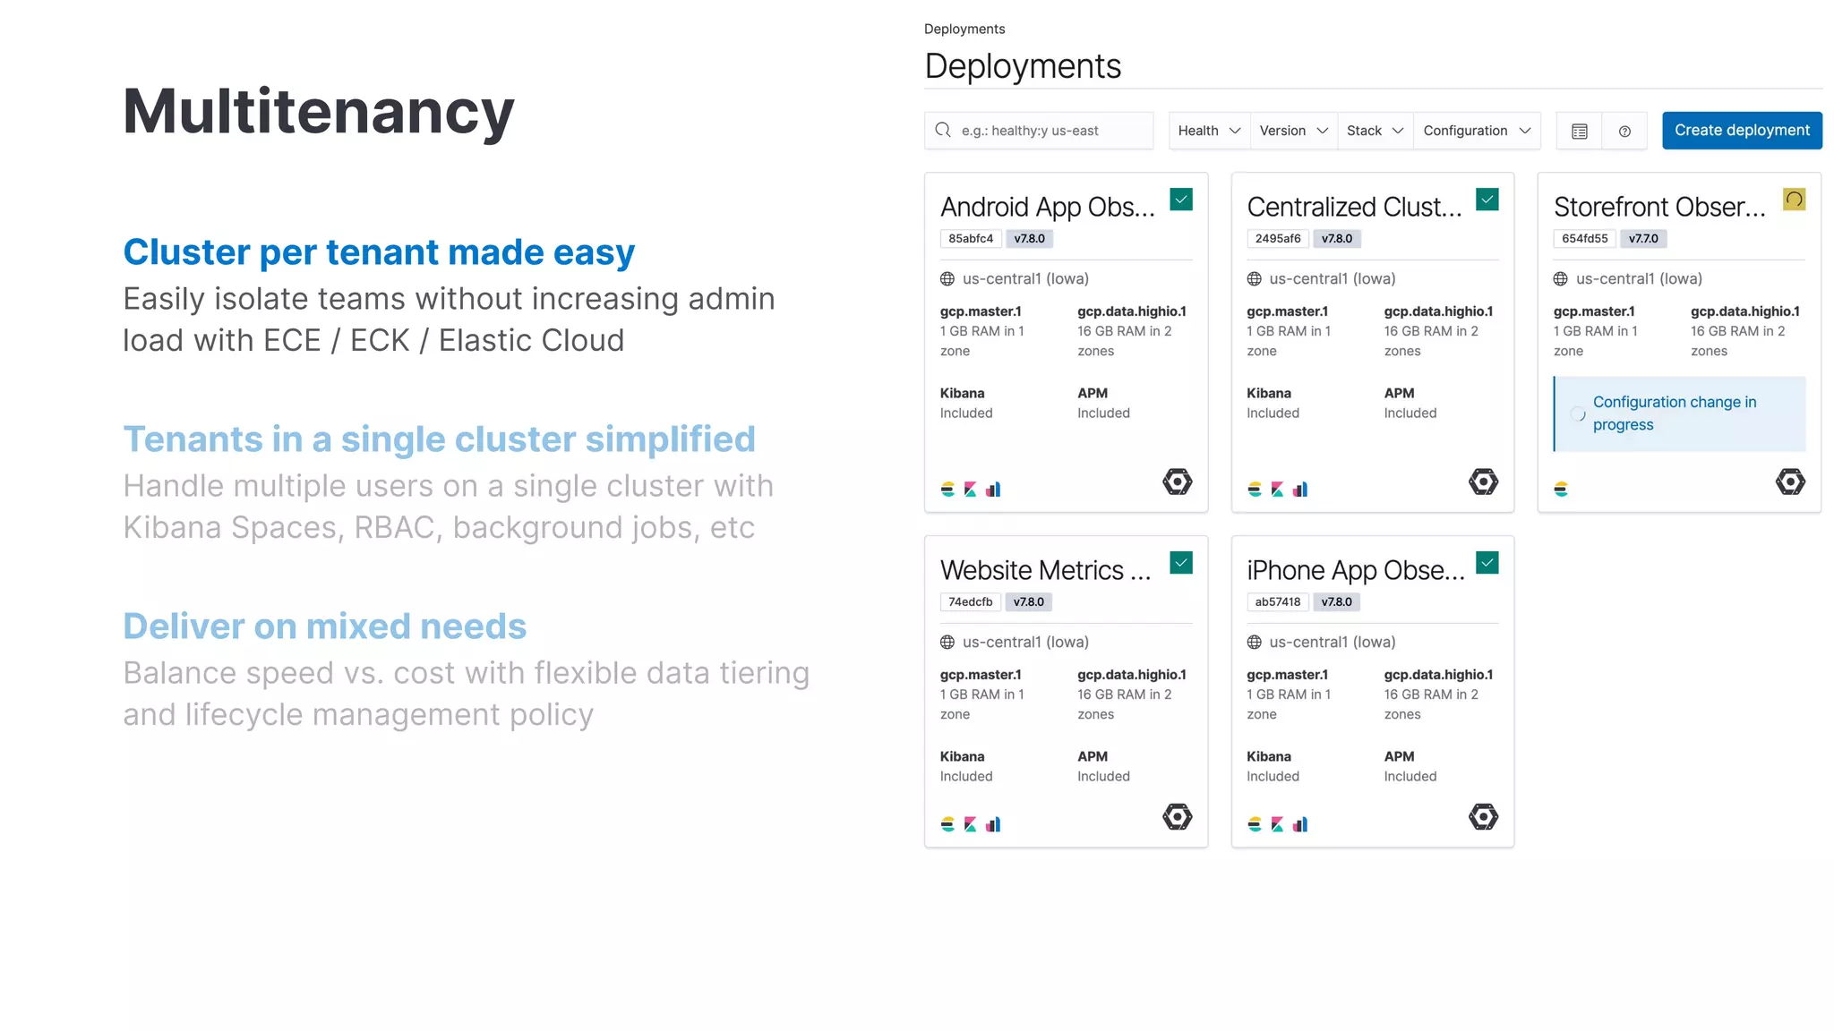1834x1031 pixels.
Task: Open the help question mark icon
Action: pyautogui.click(x=1624, y=131)
